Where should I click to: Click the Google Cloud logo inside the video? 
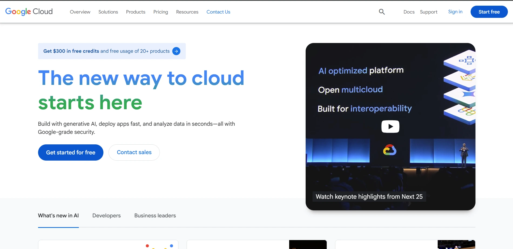click(x=390, y=150)
